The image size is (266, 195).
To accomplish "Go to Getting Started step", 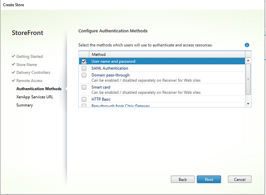I will click(x=29, y=57).
